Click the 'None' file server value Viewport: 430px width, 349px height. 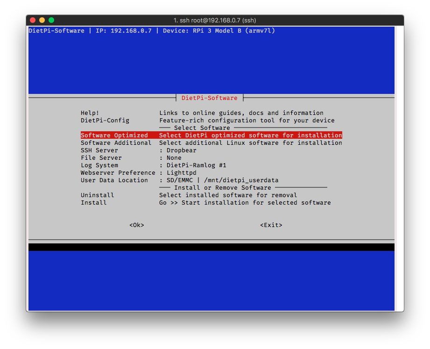(x=174, y=158)
